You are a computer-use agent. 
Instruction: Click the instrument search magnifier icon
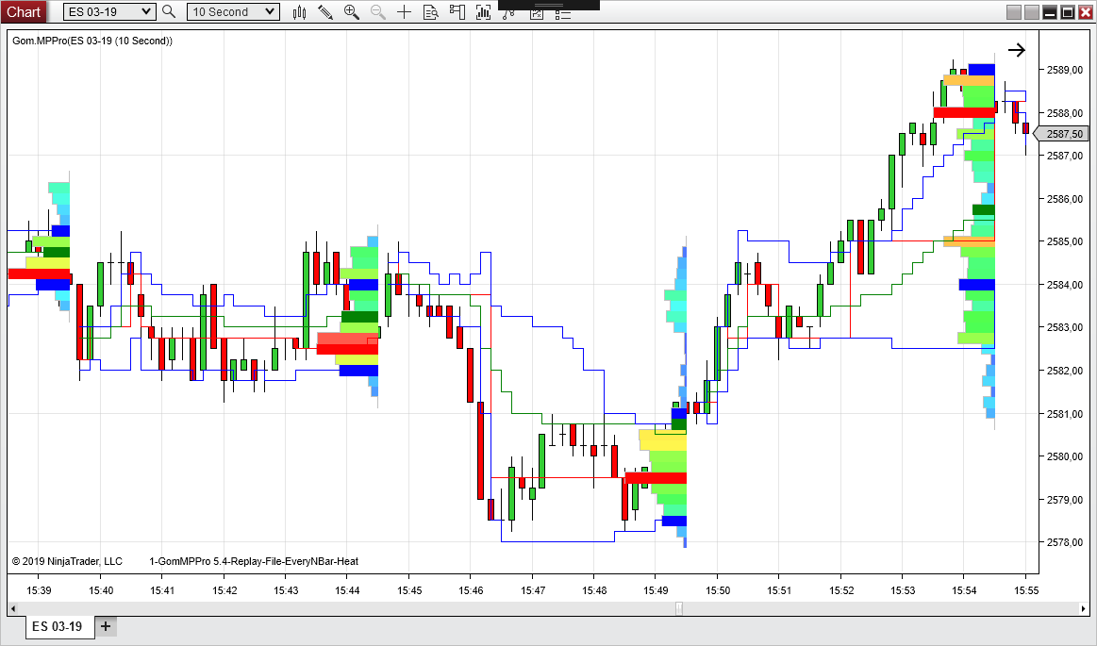point(169,12)
